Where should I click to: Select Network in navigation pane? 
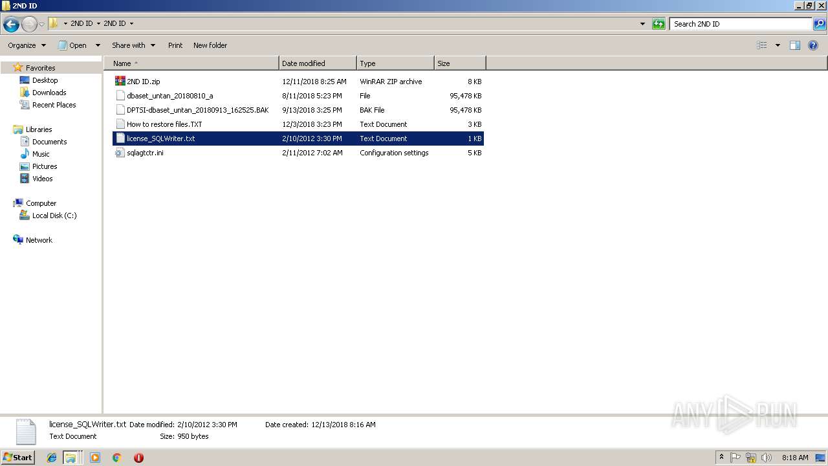point(39,240)
